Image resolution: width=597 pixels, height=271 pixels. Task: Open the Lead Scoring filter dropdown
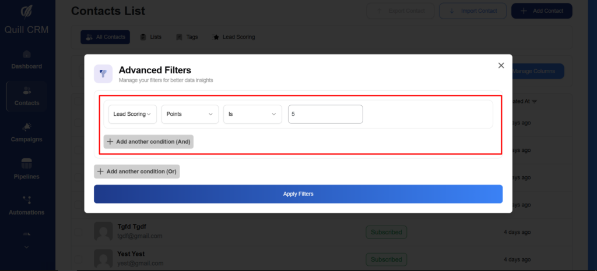point(132,115)
